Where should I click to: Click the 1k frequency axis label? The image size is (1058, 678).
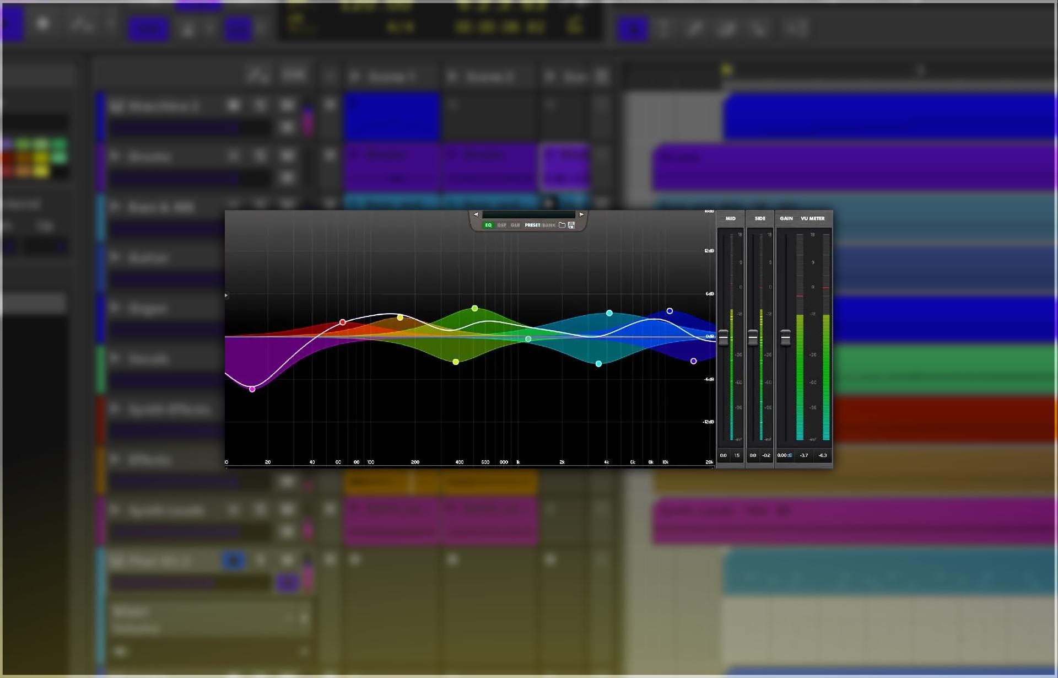(518, 462)
